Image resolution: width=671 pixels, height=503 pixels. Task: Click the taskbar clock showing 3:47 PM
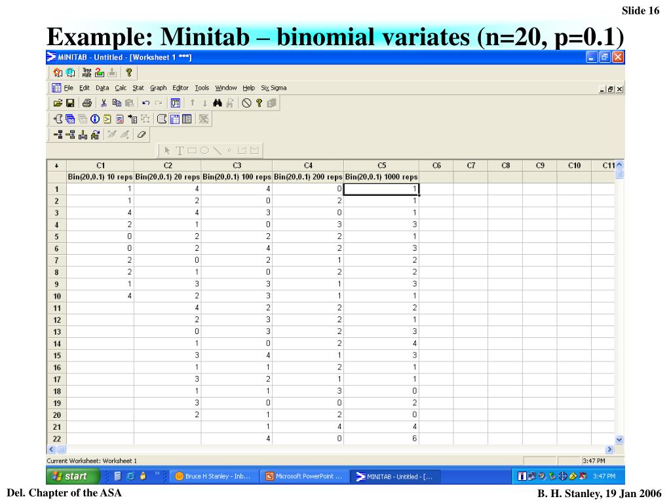604,476
